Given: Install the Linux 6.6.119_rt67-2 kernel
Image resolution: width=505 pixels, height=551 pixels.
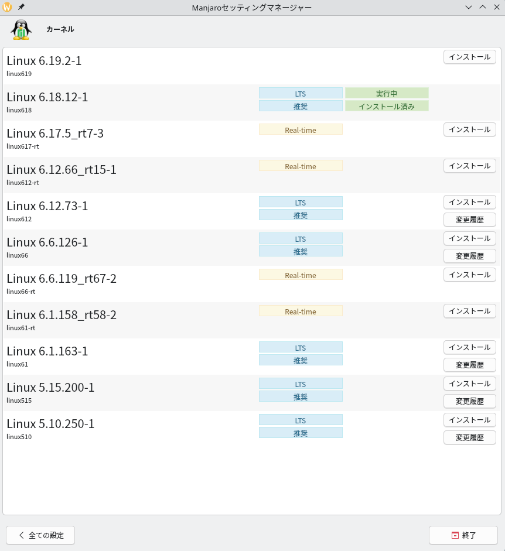Looking at the screenshot, I should tap(469, 275).
